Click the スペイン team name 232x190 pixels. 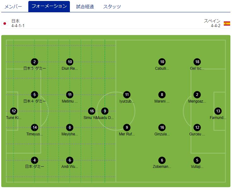212,21
